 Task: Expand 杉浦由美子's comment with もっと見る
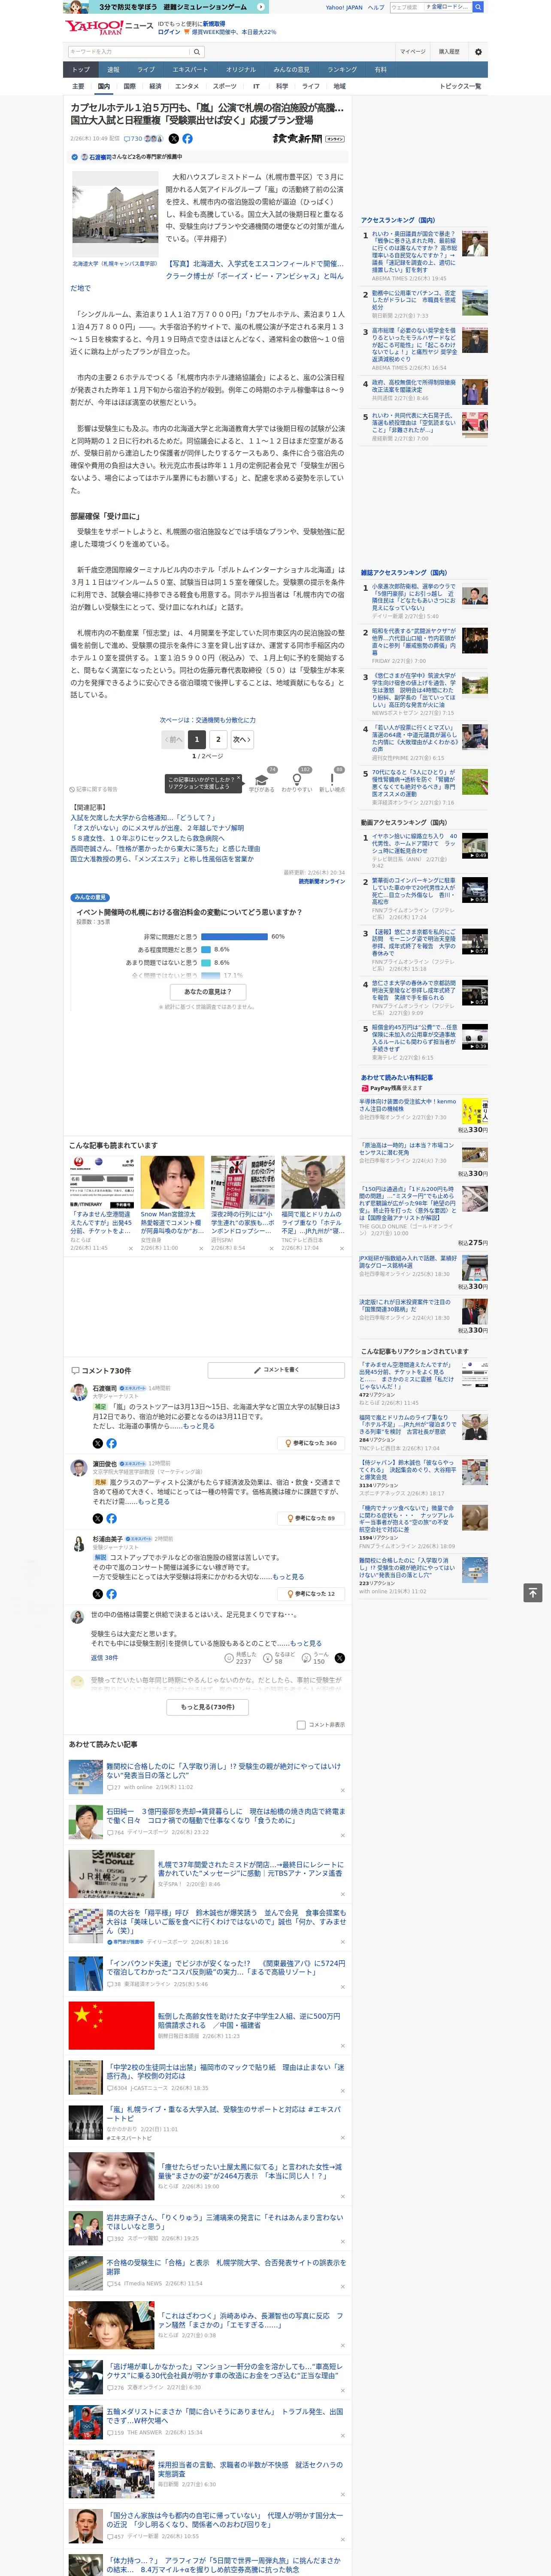pos(288,1577)
